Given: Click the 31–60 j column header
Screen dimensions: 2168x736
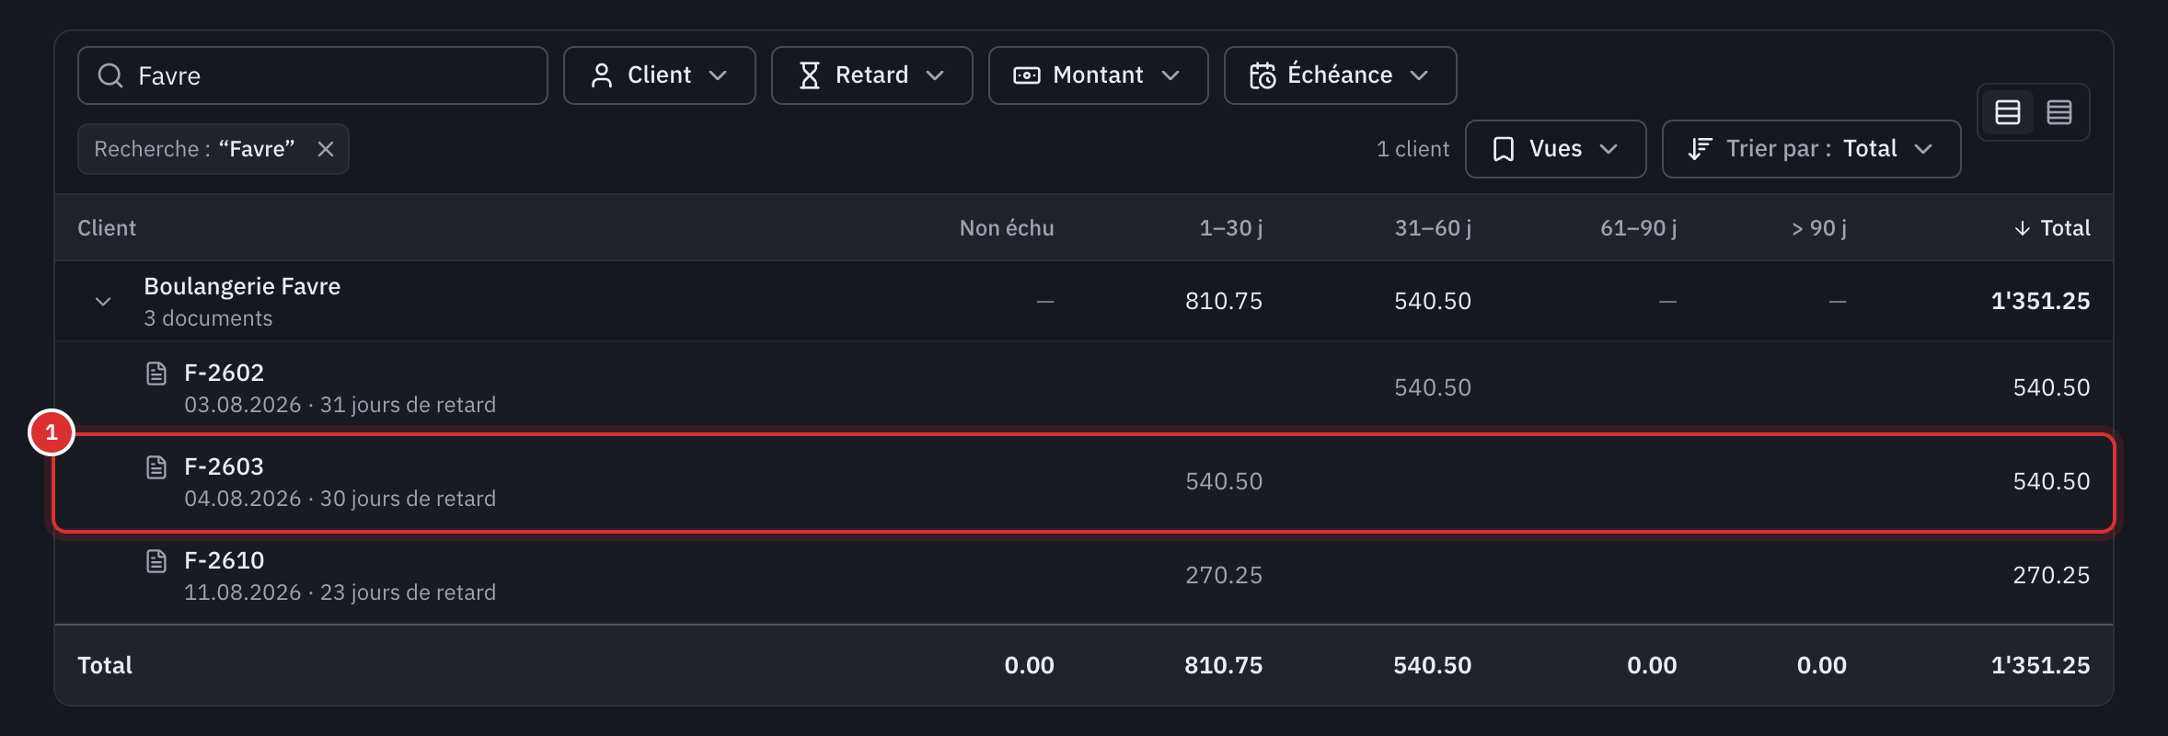Looking at the screenshot, I should (x=1433, y=228).
